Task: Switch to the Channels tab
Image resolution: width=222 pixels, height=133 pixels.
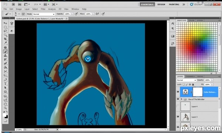Action: [x=190, y=76]
